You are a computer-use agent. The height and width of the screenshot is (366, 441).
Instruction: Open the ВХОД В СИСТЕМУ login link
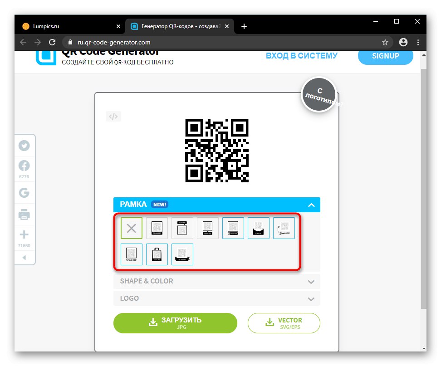[x=302, y=56]
